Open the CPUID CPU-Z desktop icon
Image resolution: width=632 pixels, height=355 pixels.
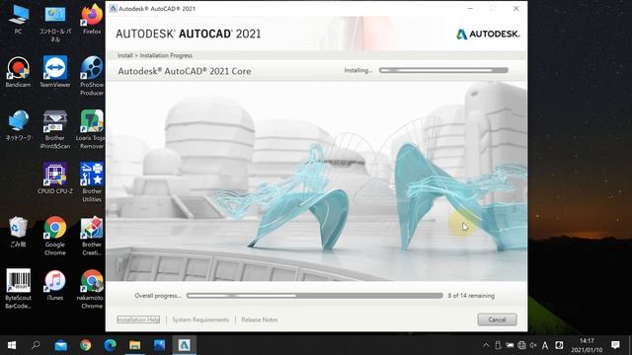(x=55, y=178)
